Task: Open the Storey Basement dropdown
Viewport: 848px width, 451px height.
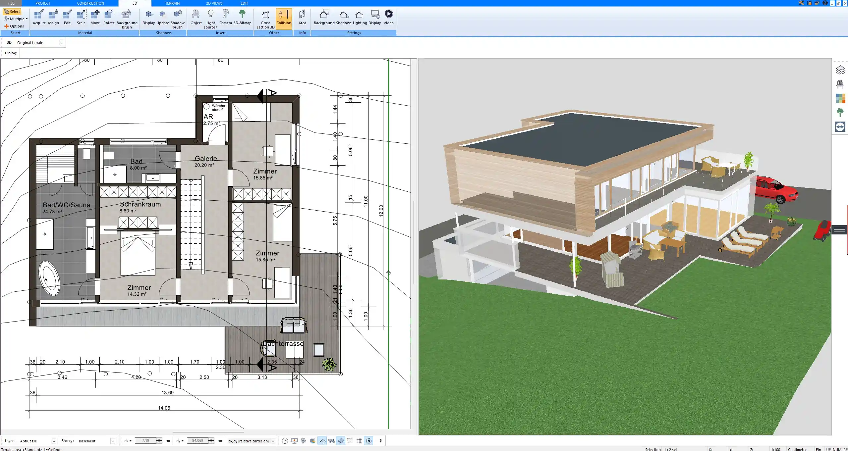Action: pyautogui.click(x=112, y=441)
